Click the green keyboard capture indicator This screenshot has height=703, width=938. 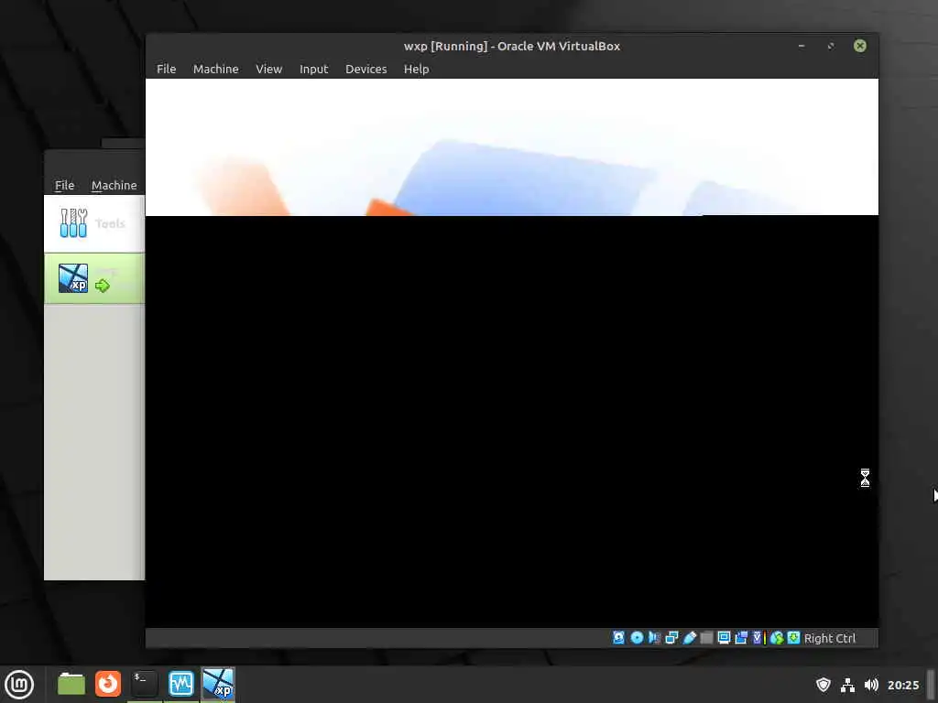pos(794,638)
